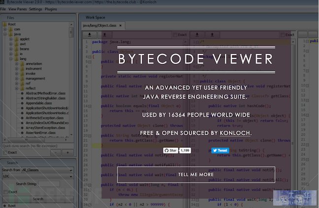Open AssertionError.class

40,133
